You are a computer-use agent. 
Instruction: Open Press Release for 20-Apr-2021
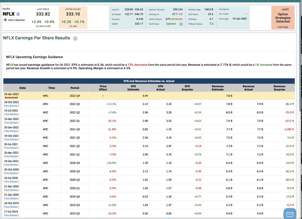[12, 156]
